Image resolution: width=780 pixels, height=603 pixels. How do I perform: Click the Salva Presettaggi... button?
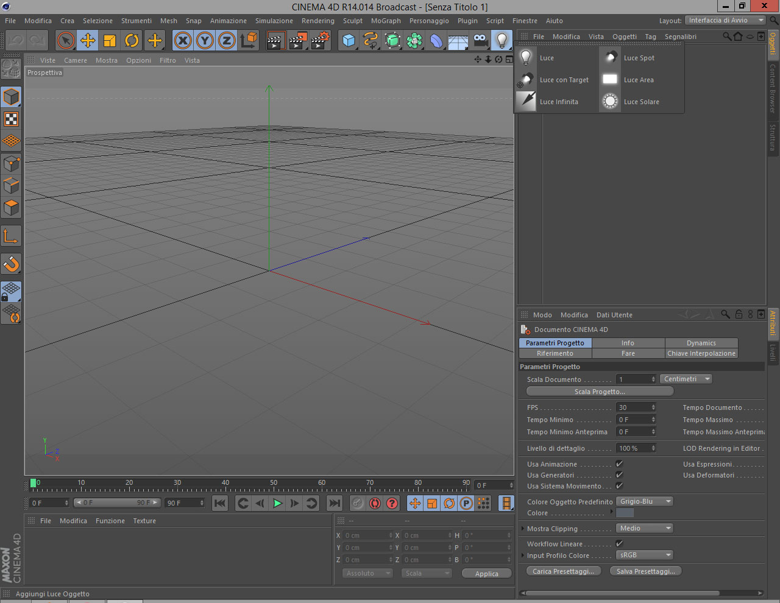pyautogui.click(x=646, y=571)
